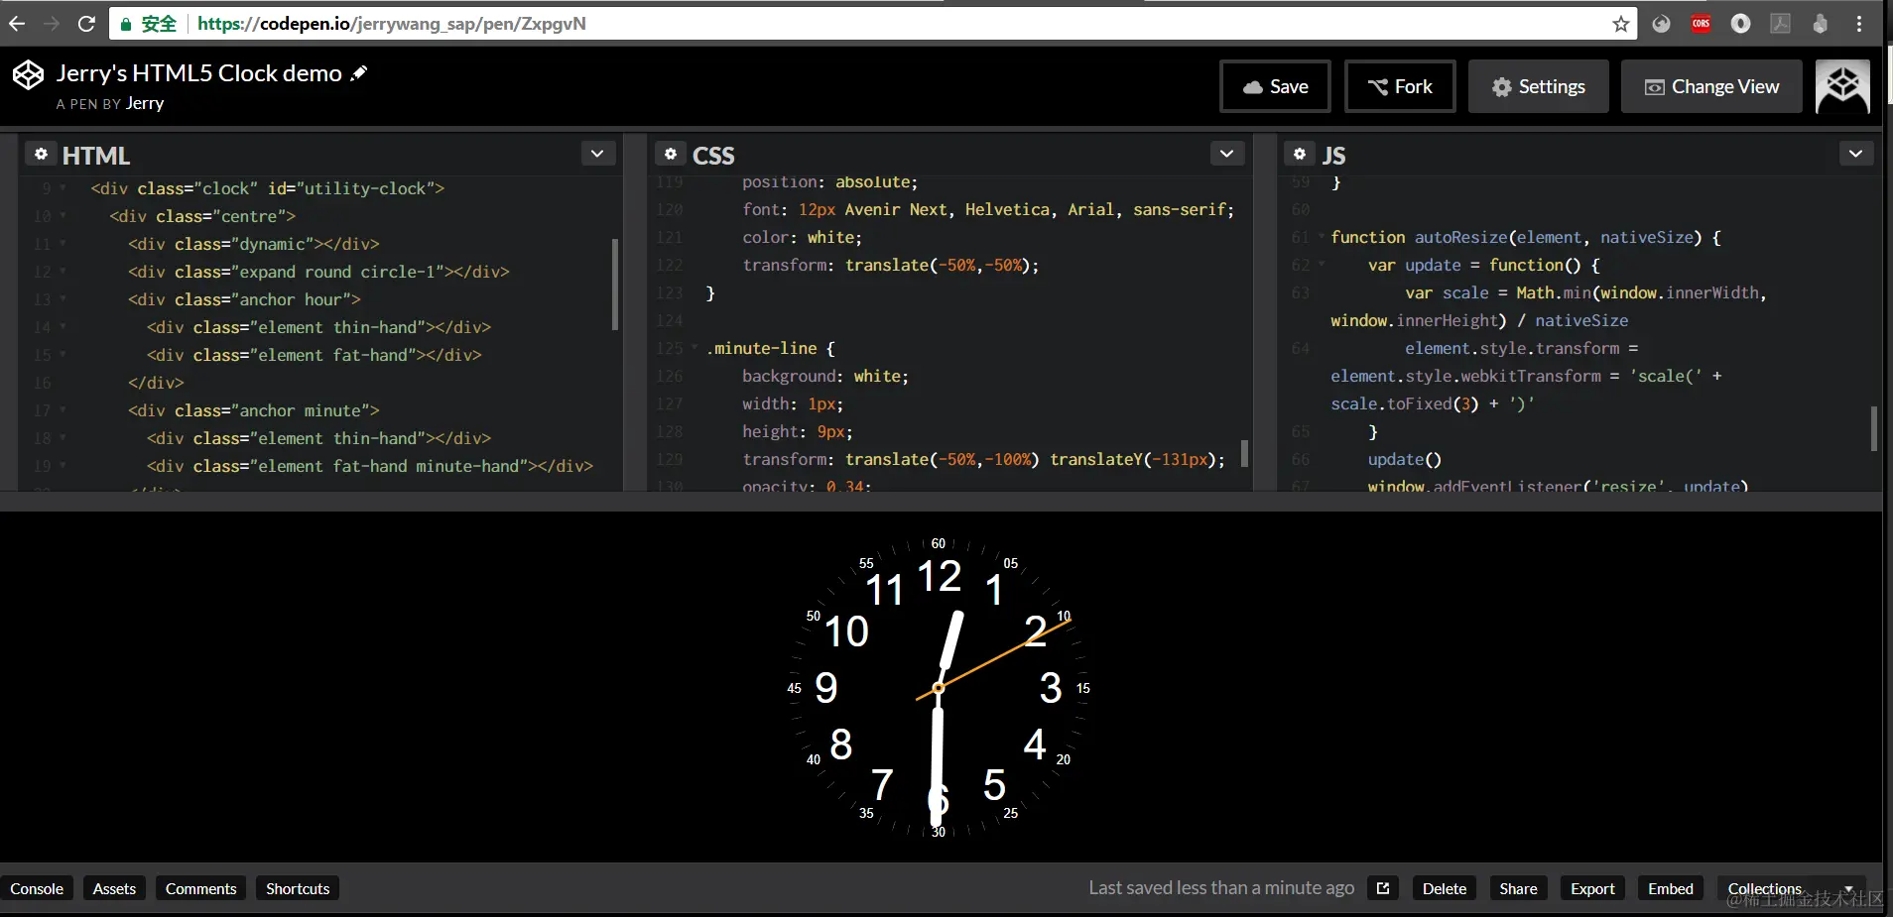Open the Comments tab
This screenshot has height=917, width=1893.
[199, 887]
